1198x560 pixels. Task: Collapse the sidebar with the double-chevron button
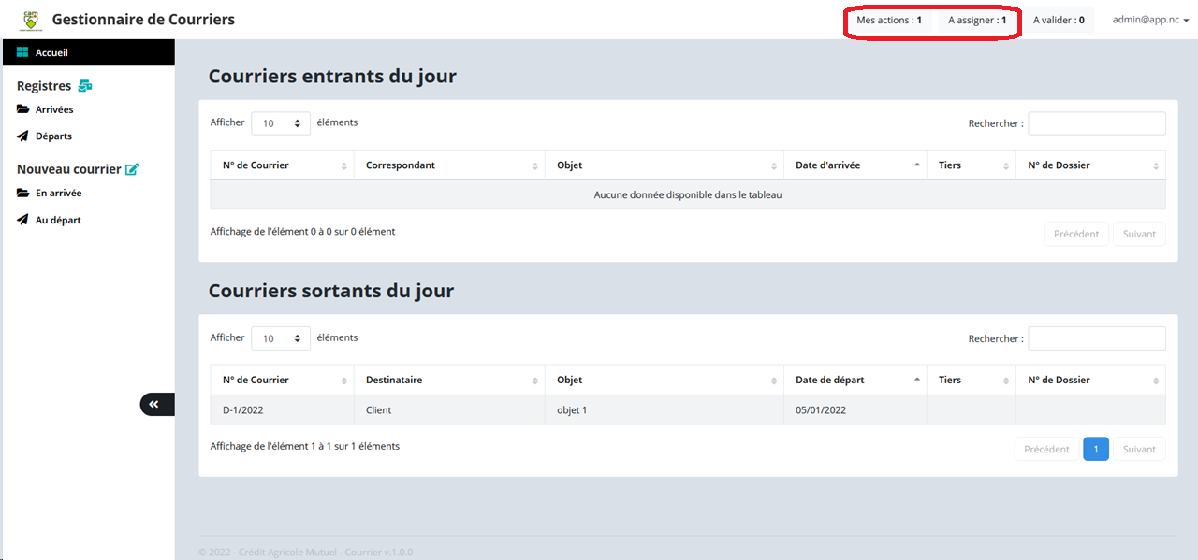pyautogui.click(x=154, y=404)
